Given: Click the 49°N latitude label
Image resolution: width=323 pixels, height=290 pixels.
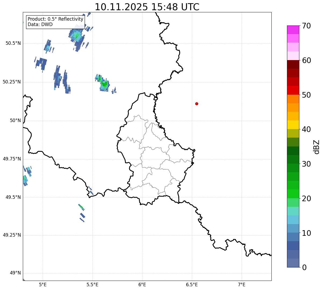Looking at the screenshot, I should pos(15,273).
